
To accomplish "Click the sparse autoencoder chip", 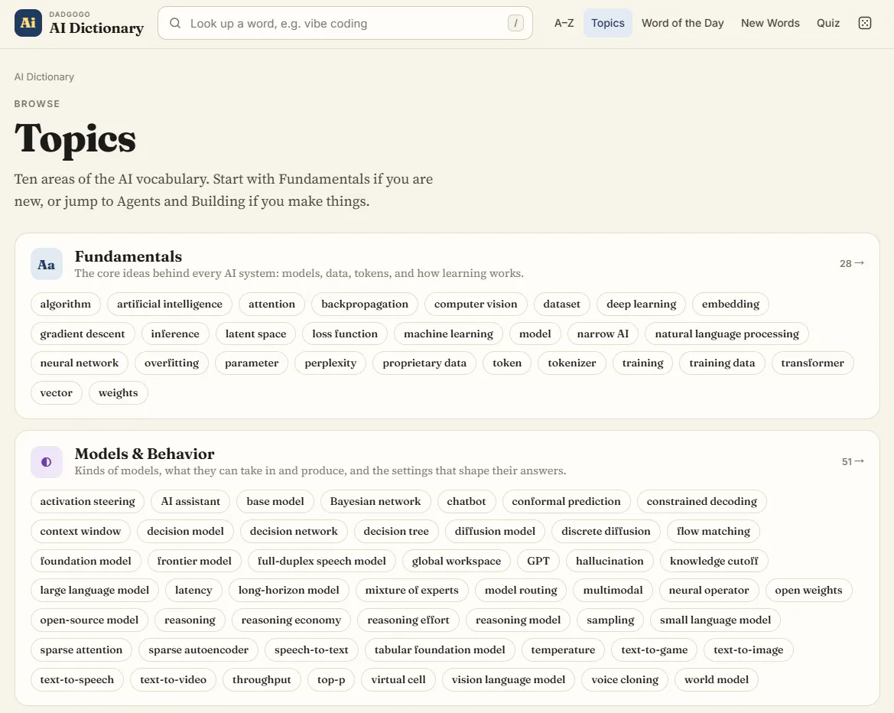I will click(198, 650).
